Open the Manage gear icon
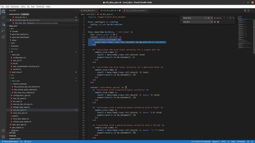Viewport: 255px width, 143px height. pos(3,137)
